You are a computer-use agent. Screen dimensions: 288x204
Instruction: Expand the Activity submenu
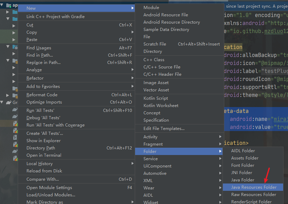[x=150, y=137]
